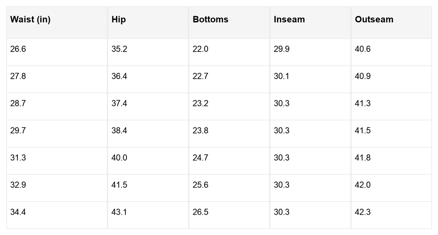This screenshot has height=235, width=438.
Task: Select waist value 29.7 cell
Action: [x=18, y=131]
